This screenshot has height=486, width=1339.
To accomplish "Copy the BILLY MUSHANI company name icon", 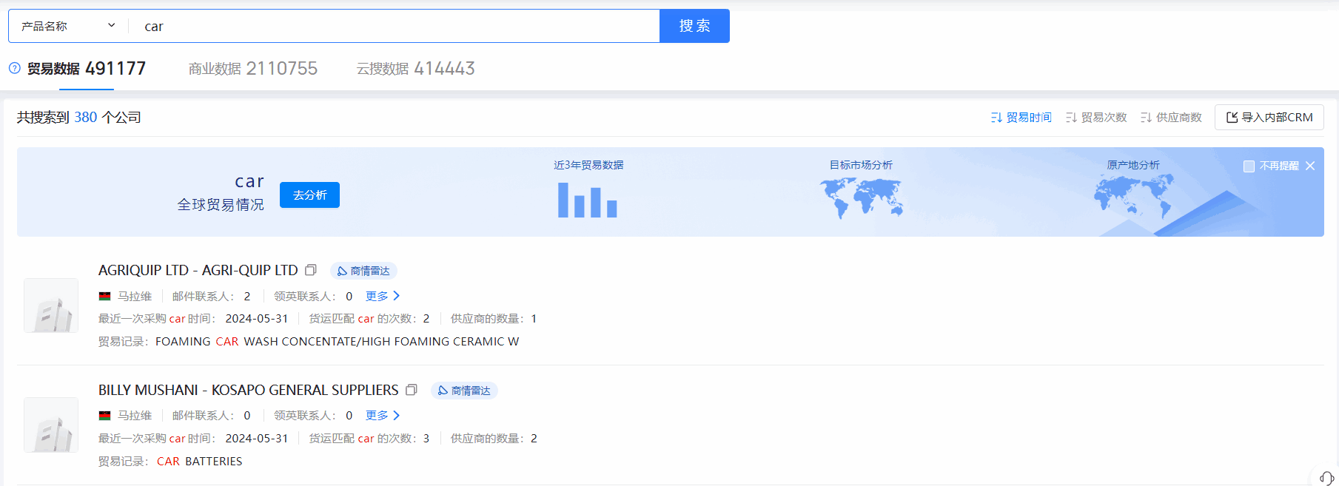I will pyautogui.click(x=412, y=390).
